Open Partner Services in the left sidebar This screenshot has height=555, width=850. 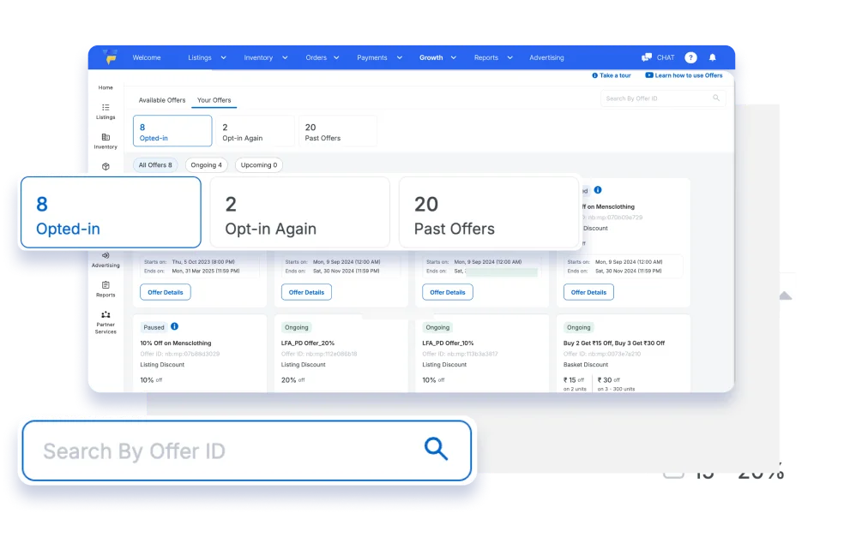point(105,315)
